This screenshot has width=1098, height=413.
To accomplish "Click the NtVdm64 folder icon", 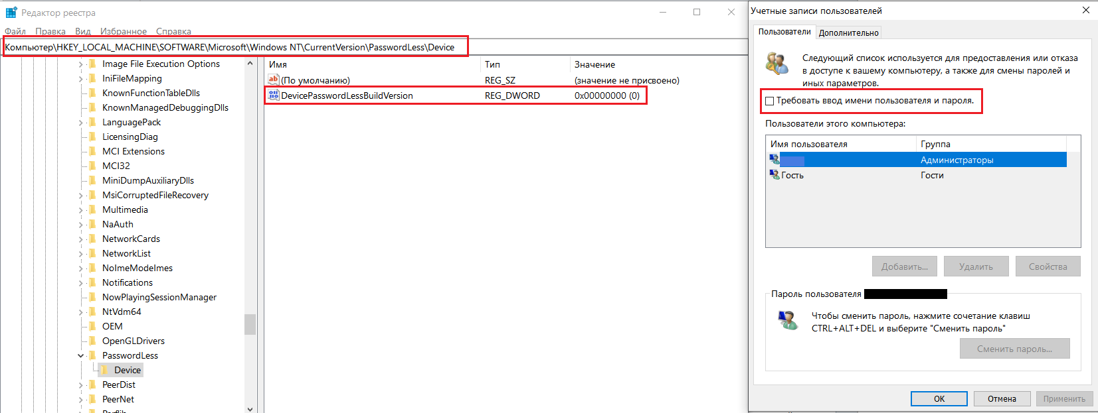I will pyautogui.click(x=92, y=312).
